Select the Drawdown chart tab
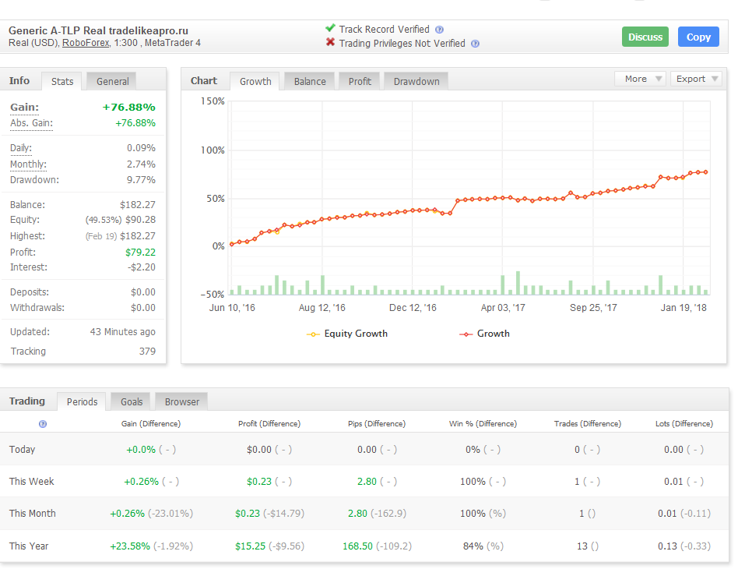The image size is (738, 569). click(416, 82)
